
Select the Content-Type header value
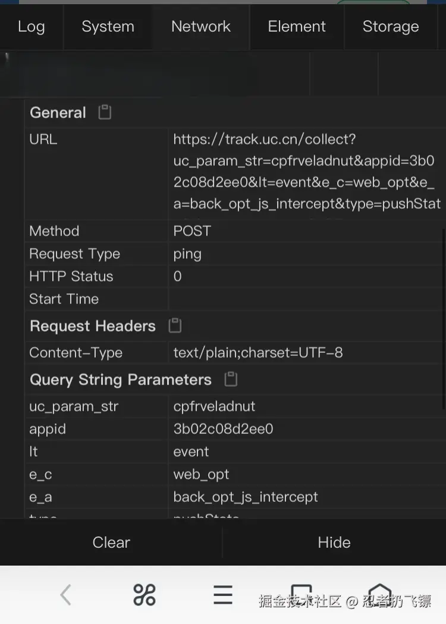tap(258, 353)
